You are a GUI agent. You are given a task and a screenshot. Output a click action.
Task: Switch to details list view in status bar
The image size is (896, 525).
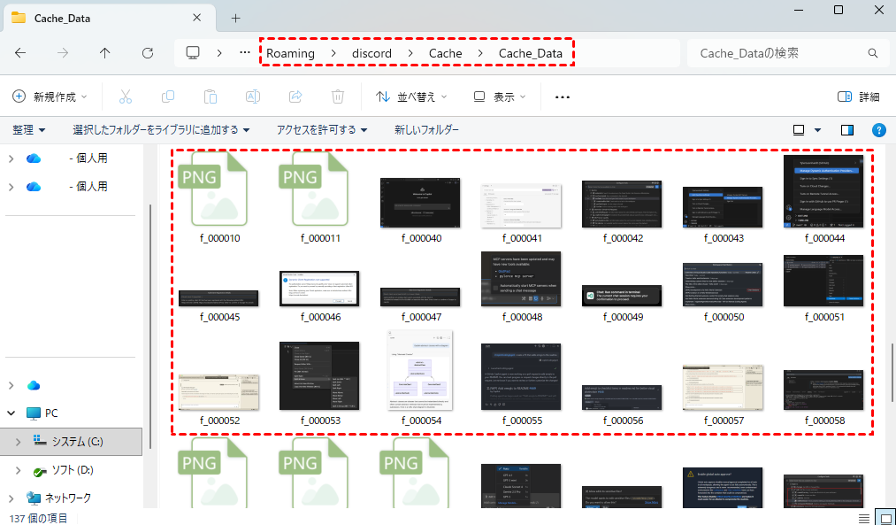tap(863, 518)
